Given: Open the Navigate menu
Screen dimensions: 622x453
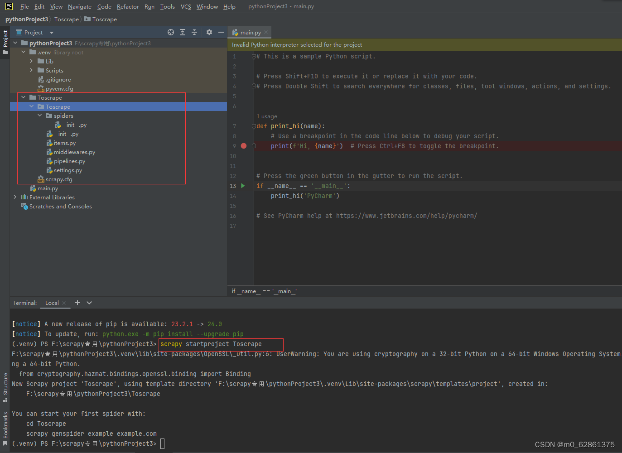Looking at the screenshot, I should (x=80, y=6).
